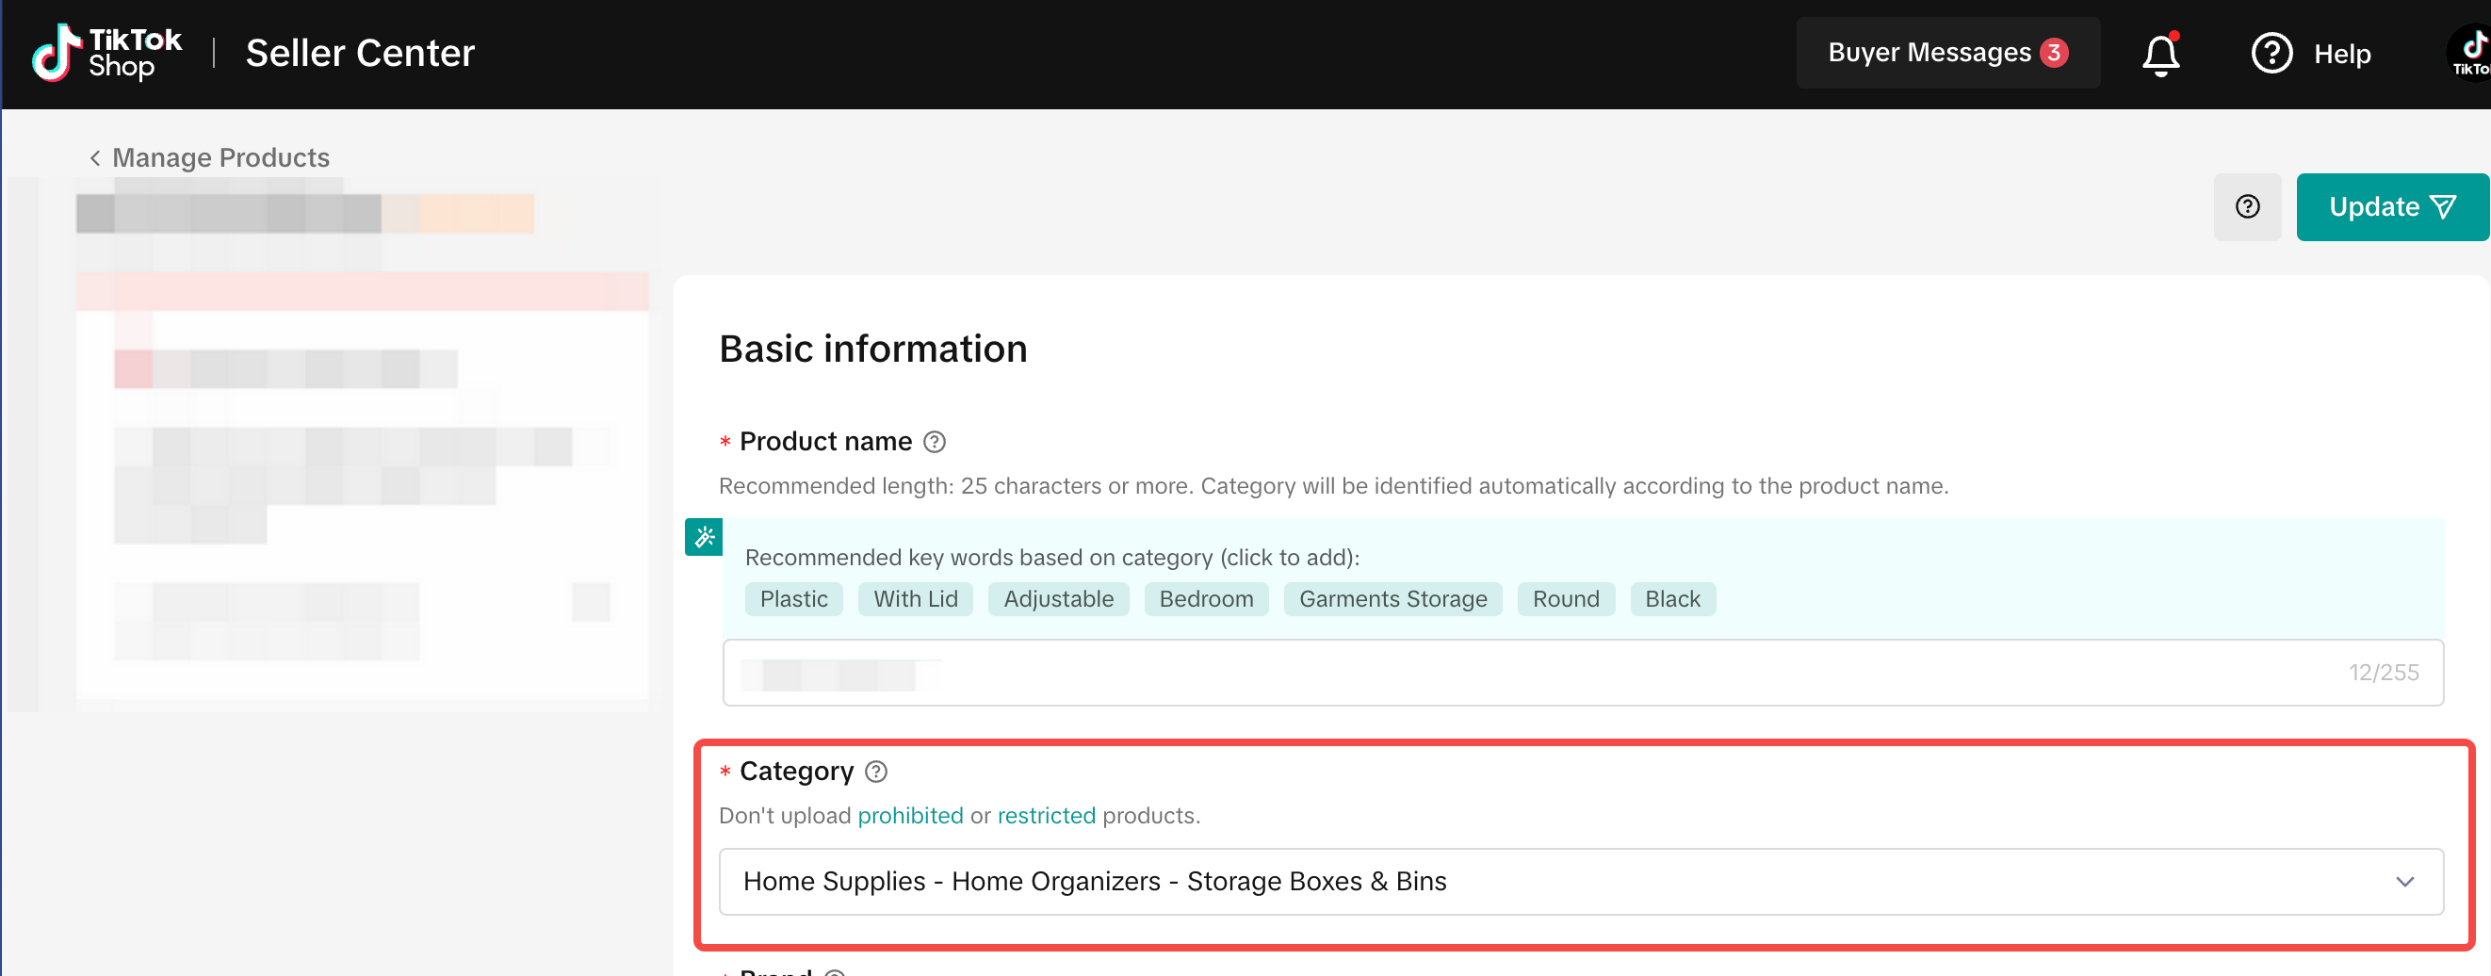Click the Help question mark icon

pyautogui.click(x=2271, y=53)
